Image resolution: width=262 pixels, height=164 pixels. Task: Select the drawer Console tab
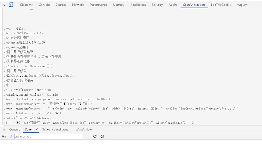pos(15,130)
